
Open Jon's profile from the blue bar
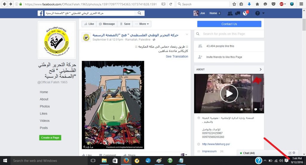(199, 13)
